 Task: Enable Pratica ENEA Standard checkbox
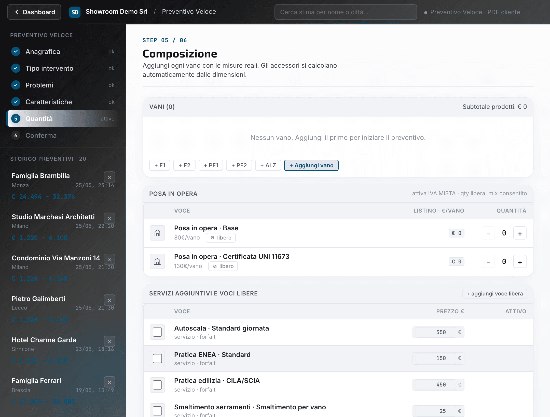point(157,359)
